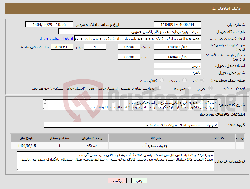Click the request creator field حمید عبدالهی
The image size is (250, 189).
[138, 39]
